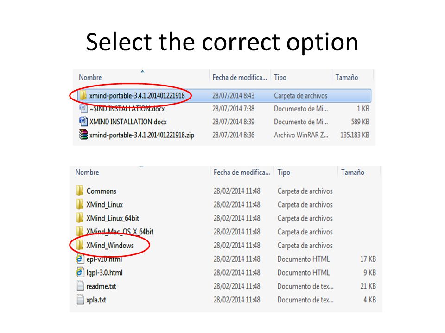Select the readme.txt file name
This screenshot has width=445, height=333.
tap(102, 286)
